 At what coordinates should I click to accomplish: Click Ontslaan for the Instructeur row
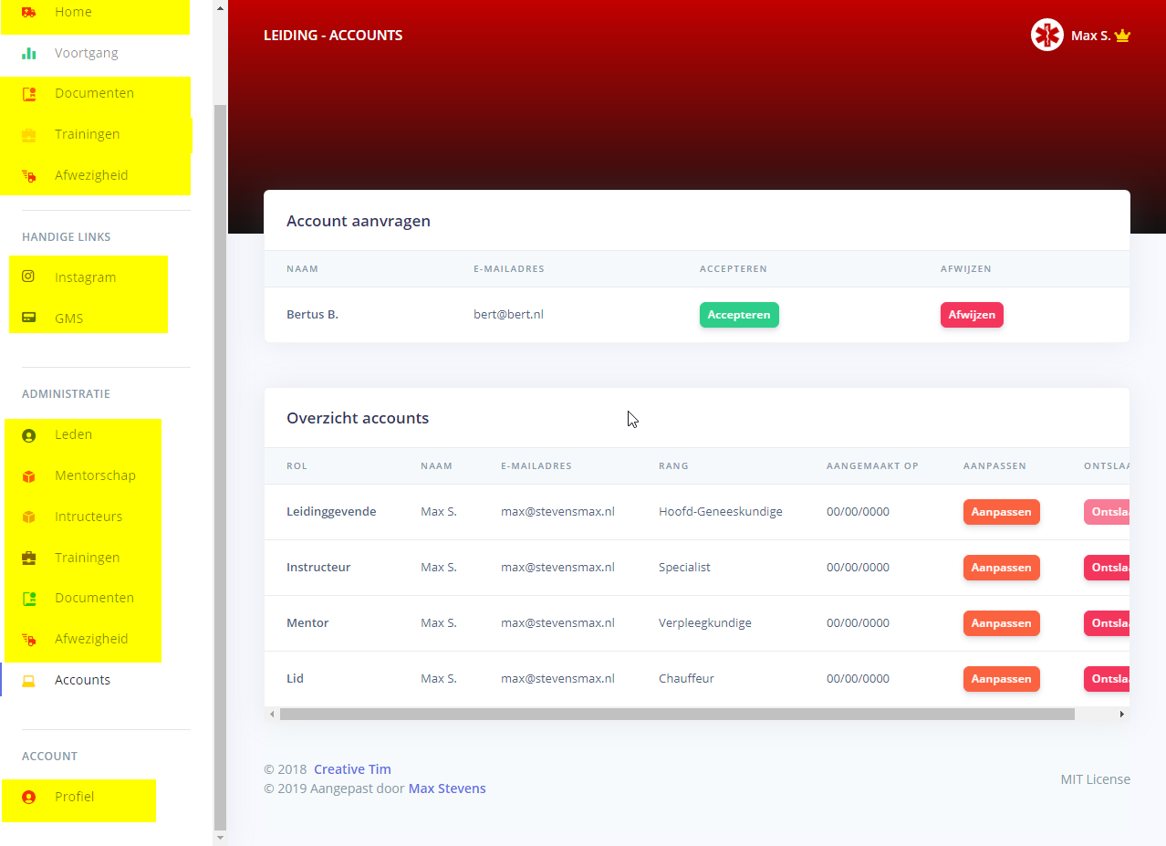tap(1107, 568)
